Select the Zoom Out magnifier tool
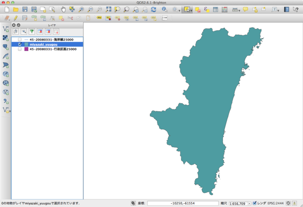The width and height of the screenshot is (303, 207). tap(90, 9)
